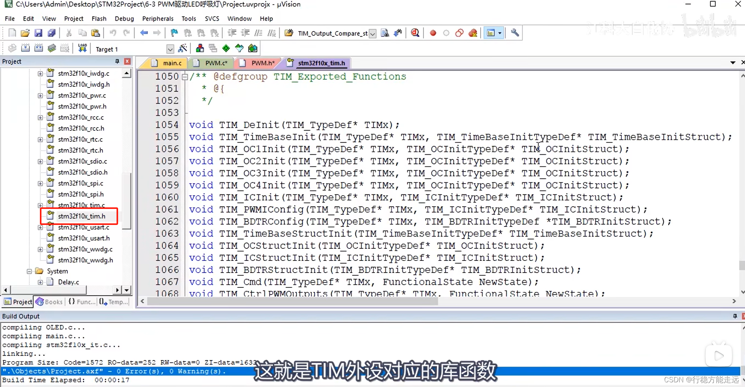Open the Debug menu
Viewport: 745px width, 387px height.
pyautogui.click(x=124, y=18)
